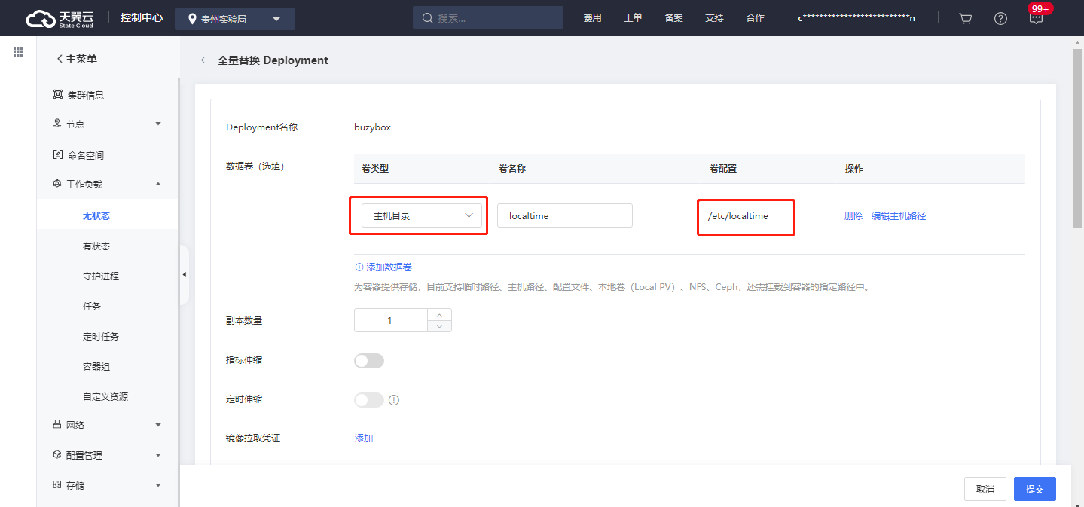Go back using the arrow beside 全量替换 Deployment
The image size is (1084, 507).
tap(203, 60)
